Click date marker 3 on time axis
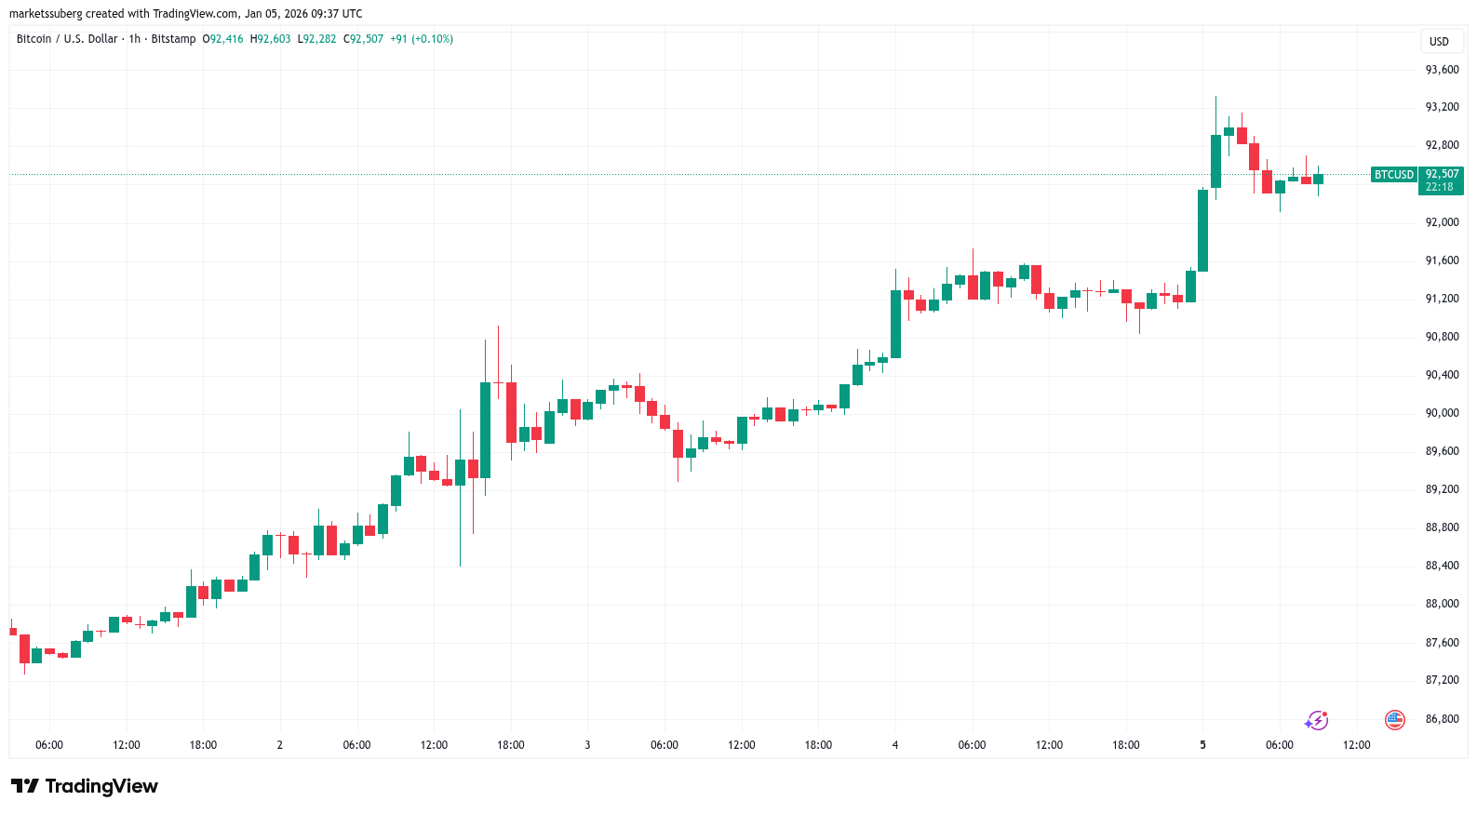The width and height of the screenshot is (1477, 814). 587,745
